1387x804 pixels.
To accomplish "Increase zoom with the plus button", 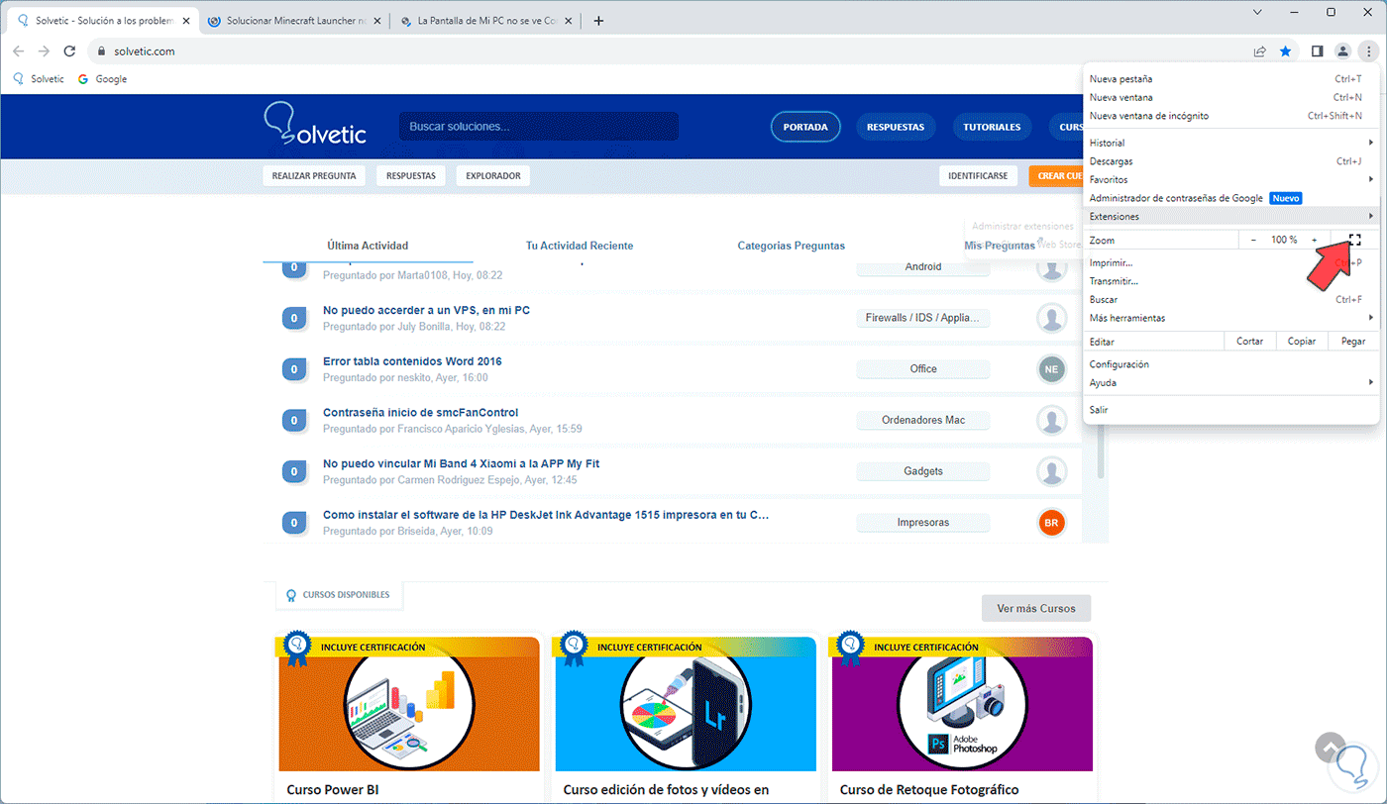I will (x=1315, y=240).
